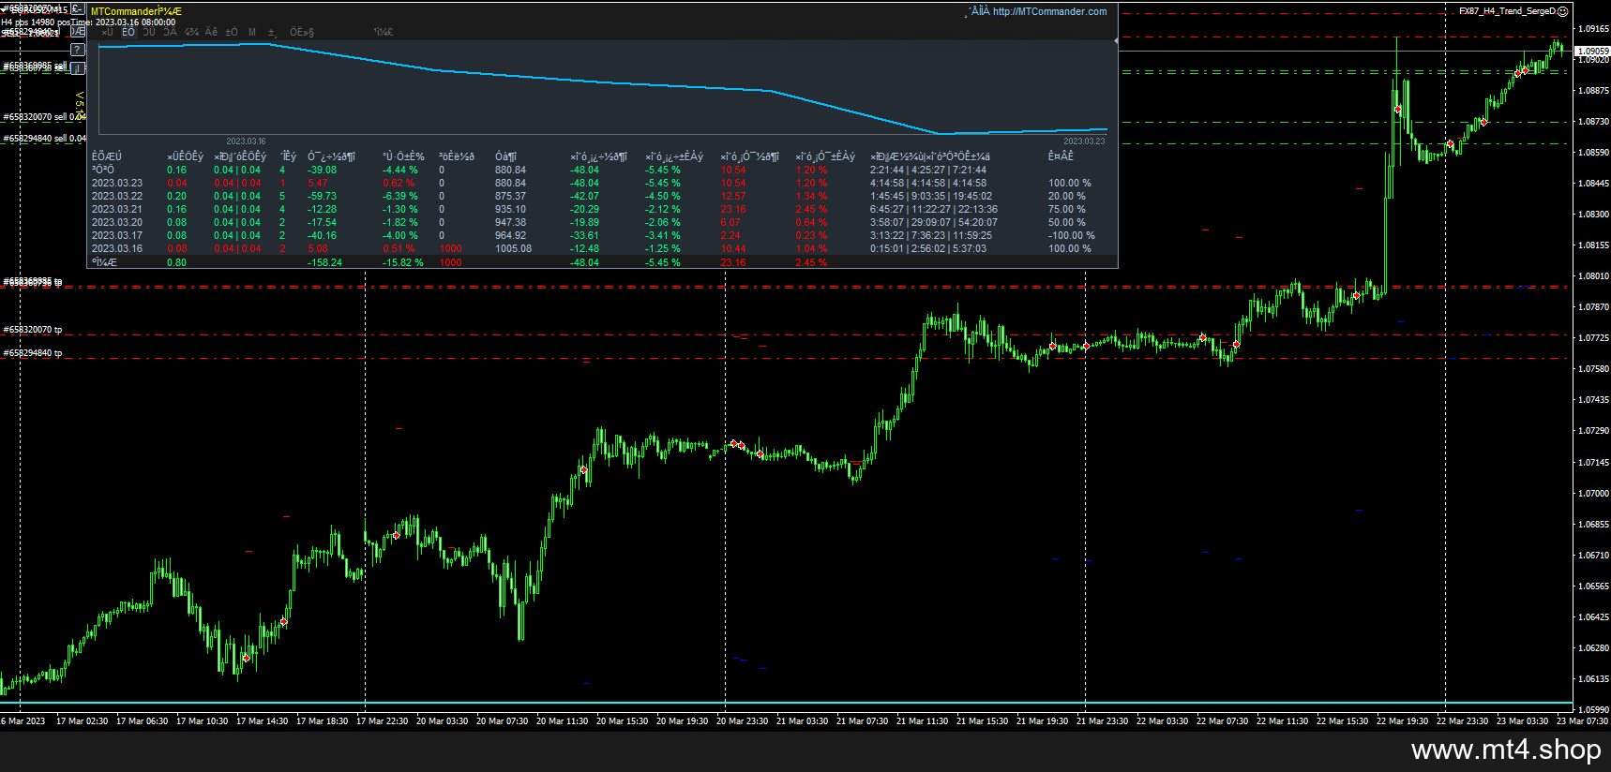Select the 2023.03.22 row date cell
1611x772 pixels.
click(117, 197)
